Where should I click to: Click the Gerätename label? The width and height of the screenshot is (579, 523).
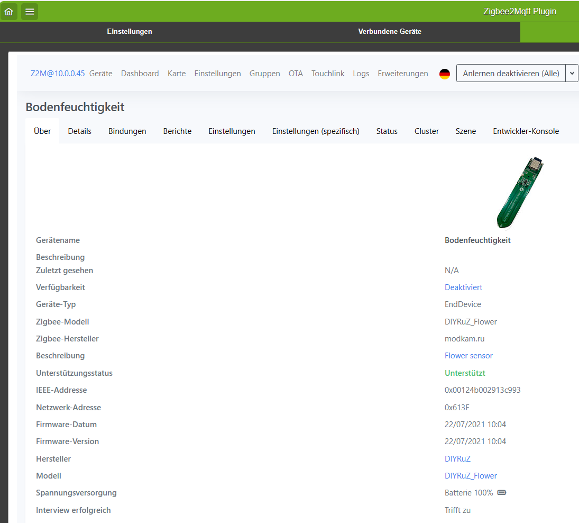58,240
